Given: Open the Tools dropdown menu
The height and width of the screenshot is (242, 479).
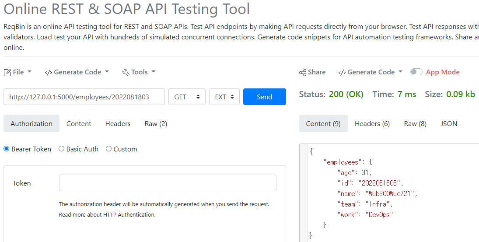Looking at the screenshot, I should pos(139,72).
